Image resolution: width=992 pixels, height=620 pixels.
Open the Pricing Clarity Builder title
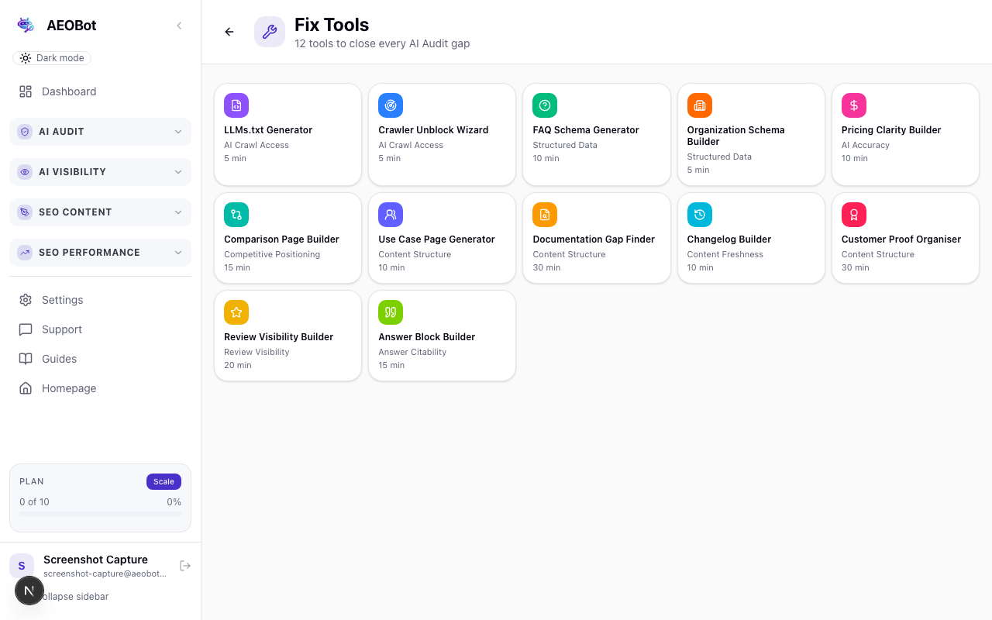click(891, 130)
